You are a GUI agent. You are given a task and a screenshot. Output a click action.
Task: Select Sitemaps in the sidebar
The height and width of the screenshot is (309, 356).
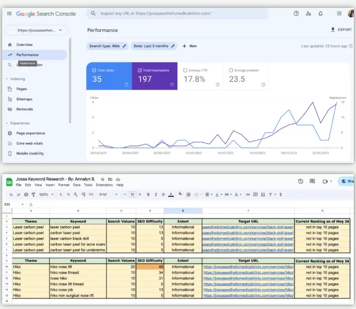click(24, 99)
